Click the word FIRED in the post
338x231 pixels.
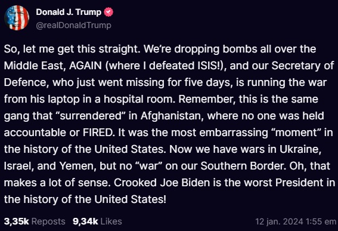click(99, 133)
